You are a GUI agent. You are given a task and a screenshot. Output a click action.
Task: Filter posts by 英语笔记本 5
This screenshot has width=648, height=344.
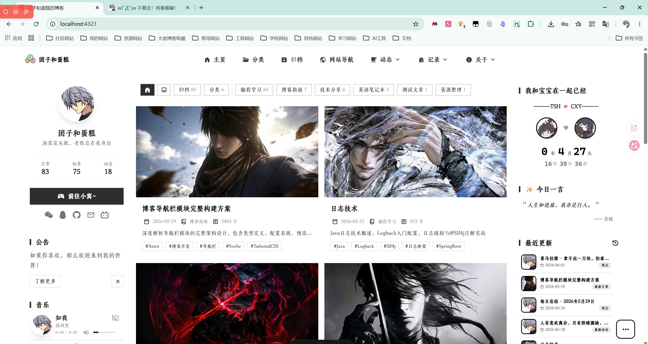click(374, 90)
